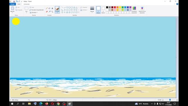Click the zoom slider handle
Screen dimensions: 188x106
click(x=170, y=100)
